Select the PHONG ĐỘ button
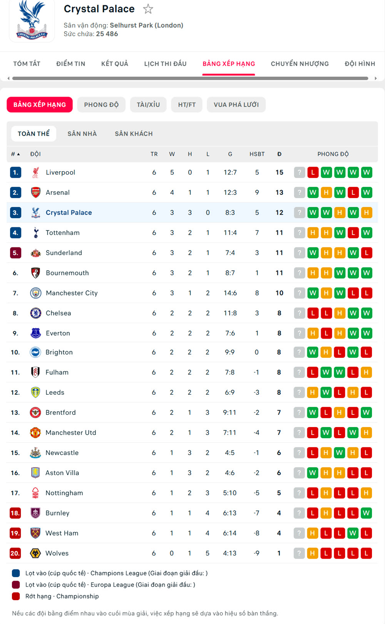This screenshot has width=385, height=624. tap(101, 105)
